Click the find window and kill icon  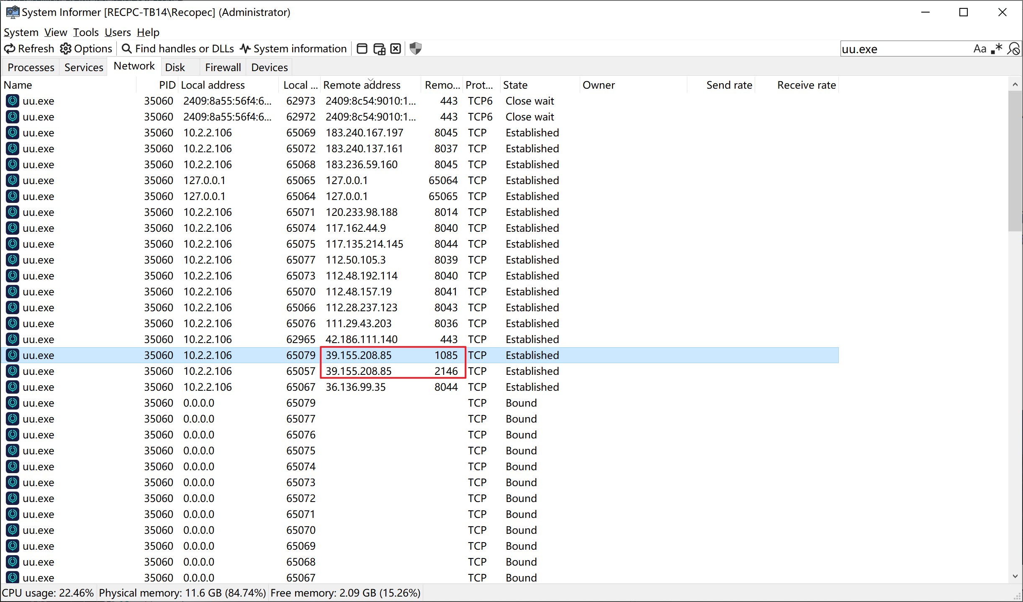[396, 49]
